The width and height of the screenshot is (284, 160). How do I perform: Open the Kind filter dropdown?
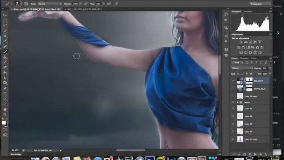coord(237,63)
